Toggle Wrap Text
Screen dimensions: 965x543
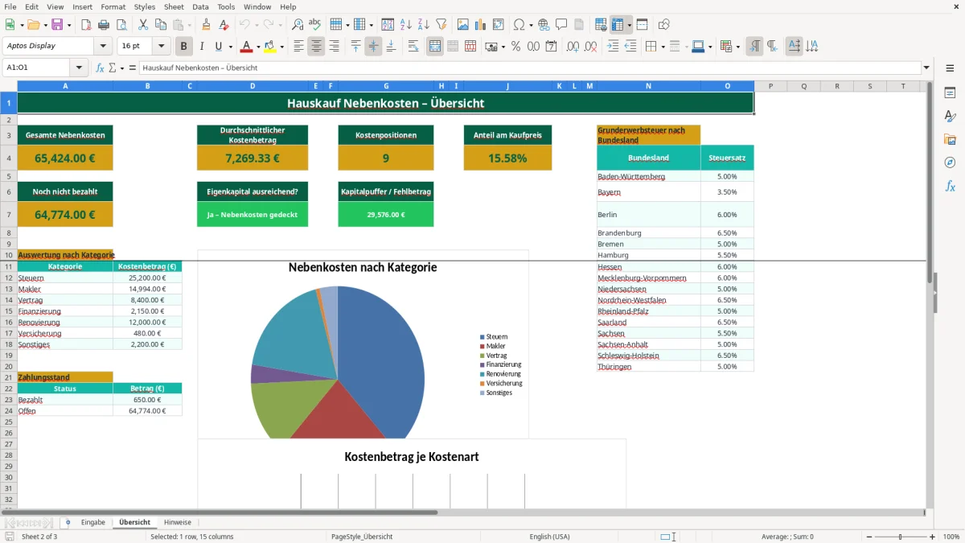click(413, 46)
